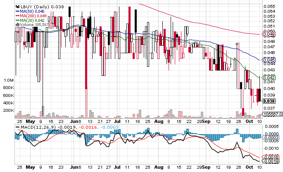Screen dimensions: 283x172
Task: Click the 1.0M volume scale label
Action: [x=9, y=80]
